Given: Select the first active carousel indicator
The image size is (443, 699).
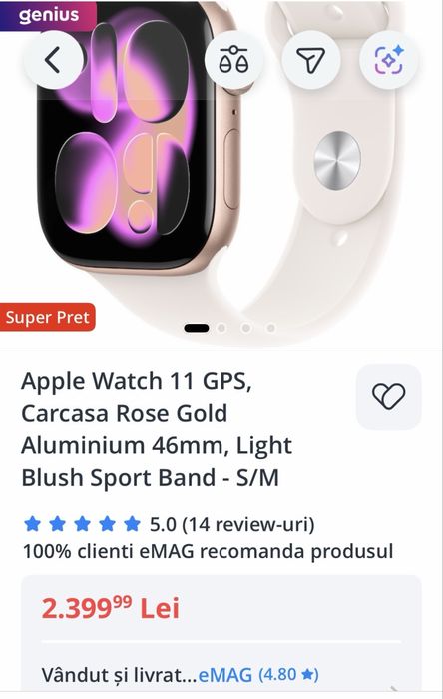Looking at the screenshot, I should [197, 329].
